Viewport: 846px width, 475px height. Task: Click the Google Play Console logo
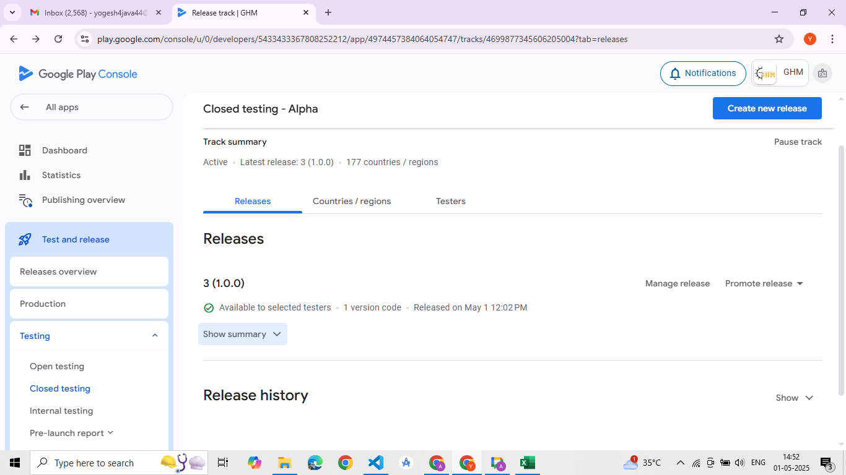click(78, 74)
